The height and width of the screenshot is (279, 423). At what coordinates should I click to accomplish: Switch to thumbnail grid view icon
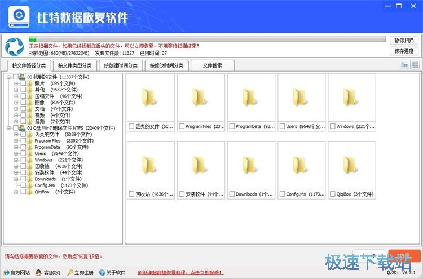[x=415, y=65]
